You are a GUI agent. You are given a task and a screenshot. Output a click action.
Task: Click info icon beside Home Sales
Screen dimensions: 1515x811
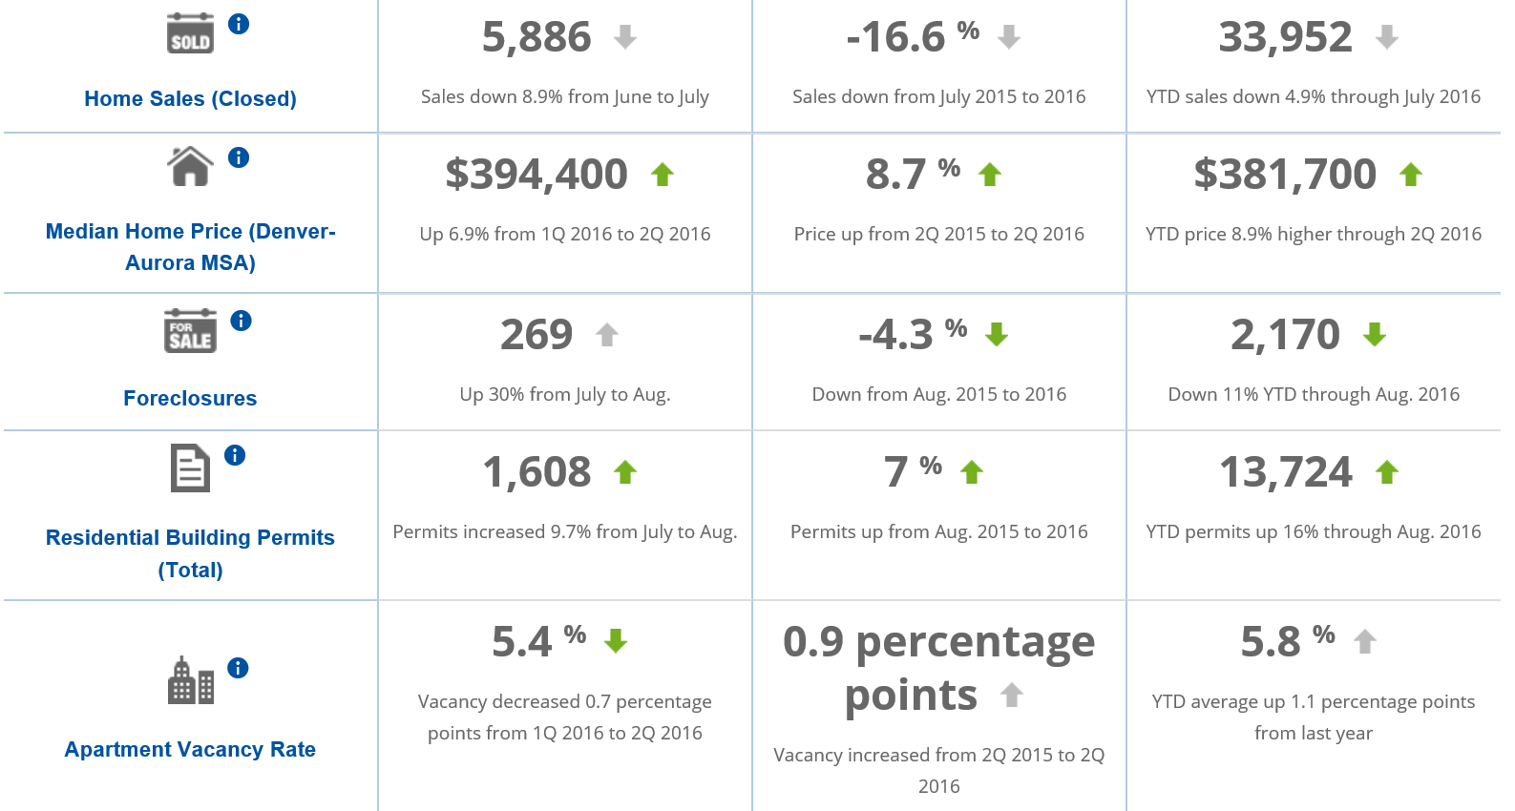[239, 25]
